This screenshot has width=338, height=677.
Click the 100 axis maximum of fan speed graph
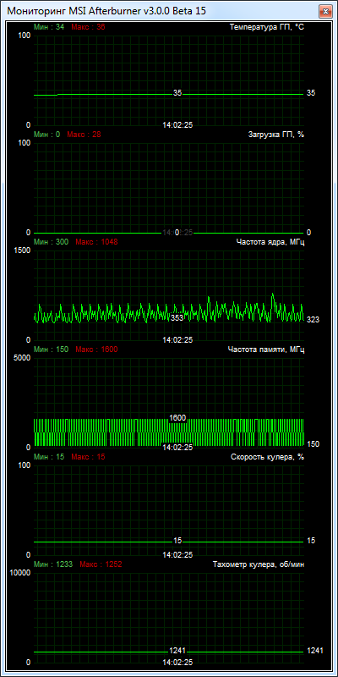pyautogui.click(x=25, y=465)
